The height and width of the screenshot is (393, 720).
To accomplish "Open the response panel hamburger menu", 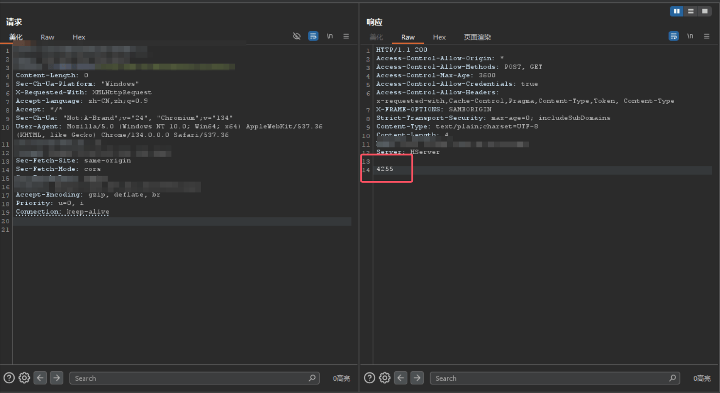I will click(707, 36).
